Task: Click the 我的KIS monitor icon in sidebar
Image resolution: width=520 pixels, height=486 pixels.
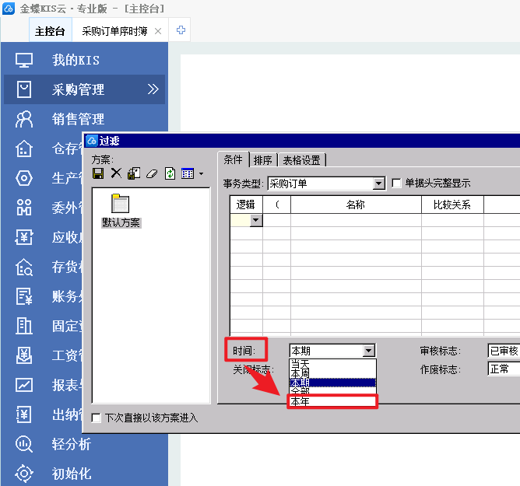Action: [25, 60]
